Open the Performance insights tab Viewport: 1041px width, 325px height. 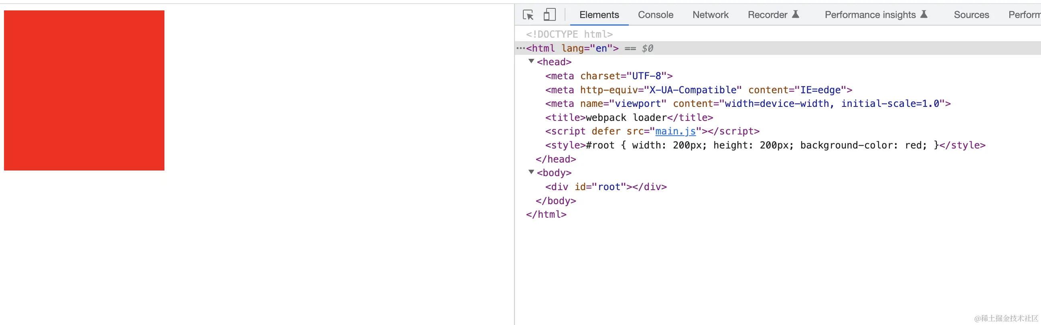point(870,15)
